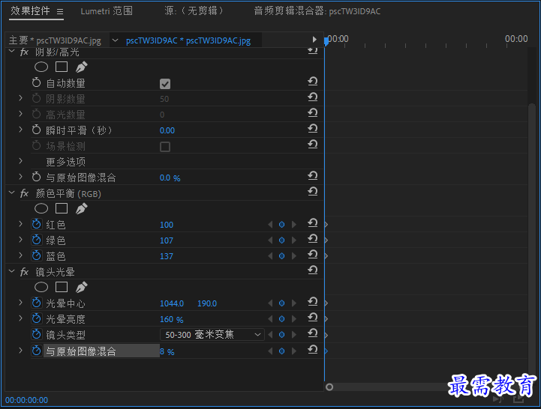Reset the 绿色 parameter

[x=313, y=239]
